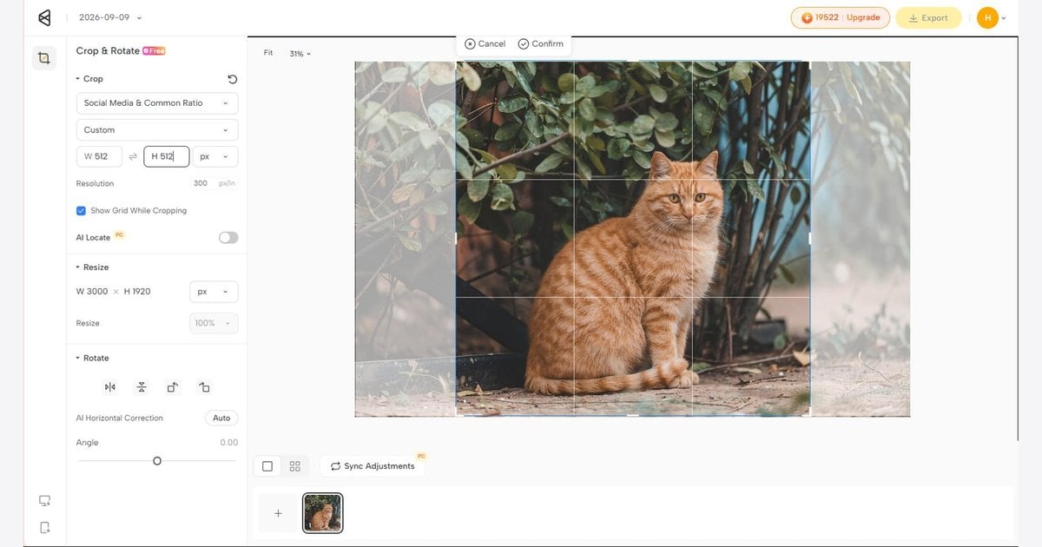Open Social Media & Common Ratio dropdown
The height and width of the screenshot is (547, 1042).
click(x=157, y=102)
